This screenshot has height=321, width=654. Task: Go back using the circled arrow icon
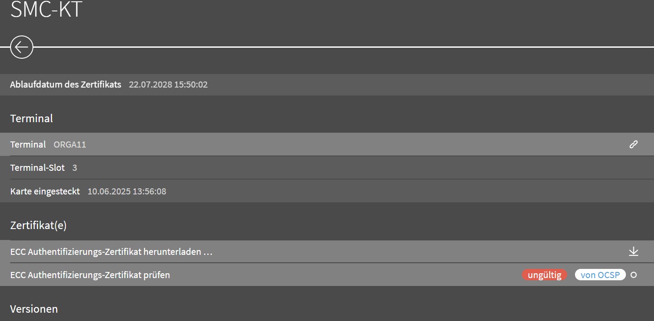22,46
